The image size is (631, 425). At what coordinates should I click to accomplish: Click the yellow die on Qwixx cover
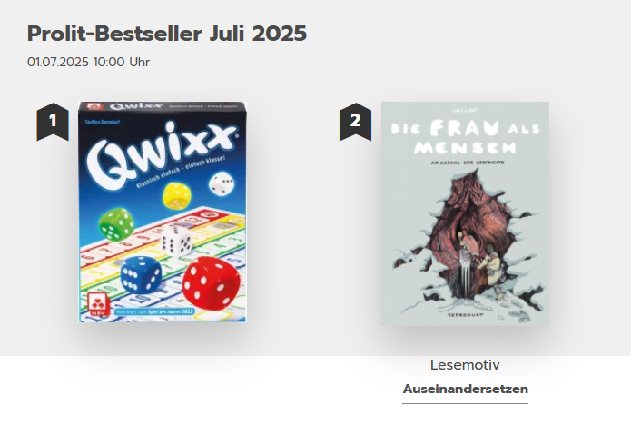pyautogui.click(x=177, y=195)
